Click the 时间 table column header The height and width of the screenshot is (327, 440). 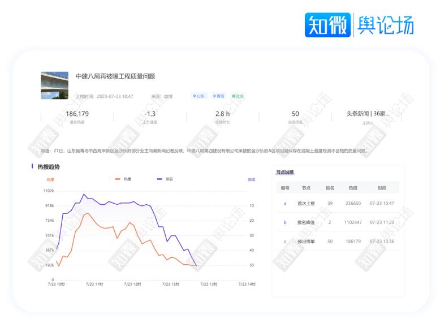[x=382, y=187]
